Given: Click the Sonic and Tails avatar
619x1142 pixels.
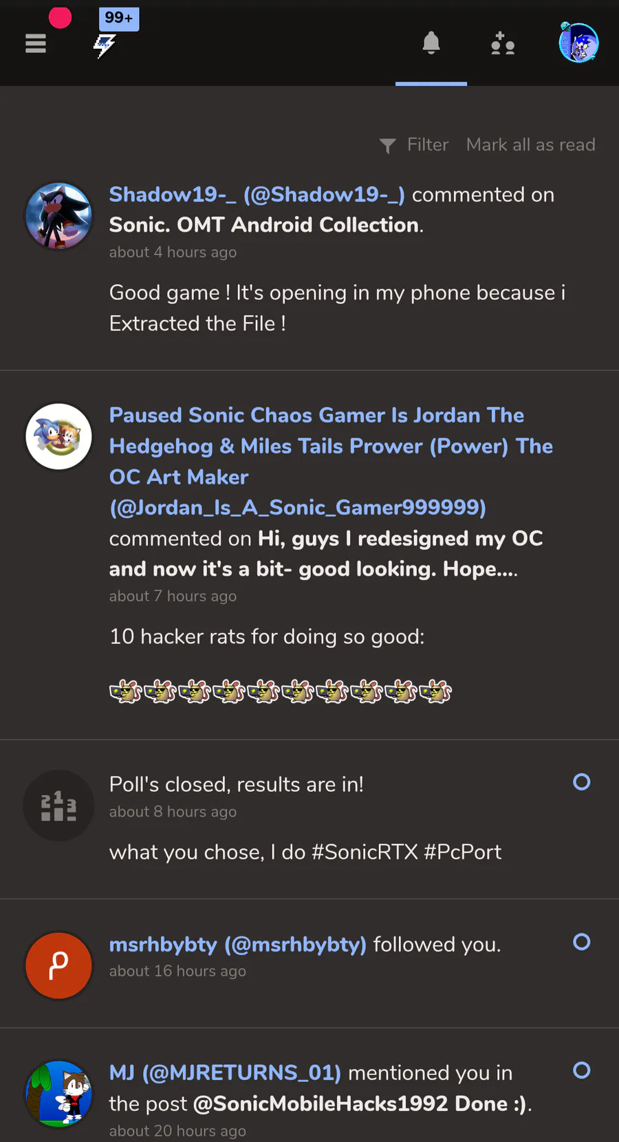Looking at the screenshot, I should [x=58, y=436].
